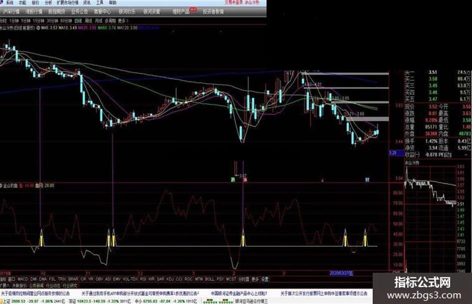Switch to 港股行情 tab
This screenshot has width=472, height=304.
click(34, 12)
